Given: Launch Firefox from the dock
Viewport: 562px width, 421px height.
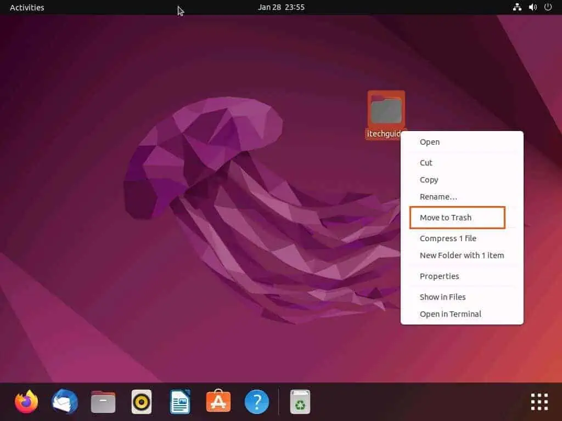Looking at the screenshot, I should [26, 401].
